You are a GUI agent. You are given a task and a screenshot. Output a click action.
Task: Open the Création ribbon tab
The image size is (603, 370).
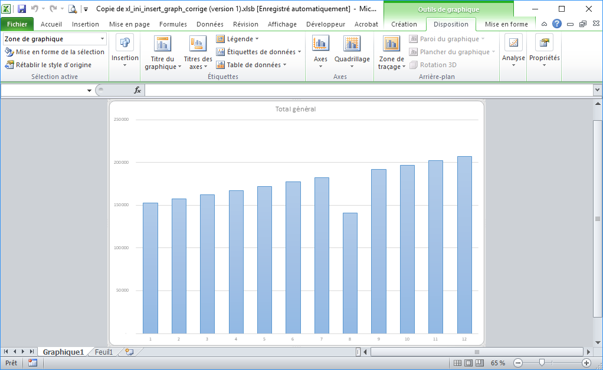click(x=404, y=24)
